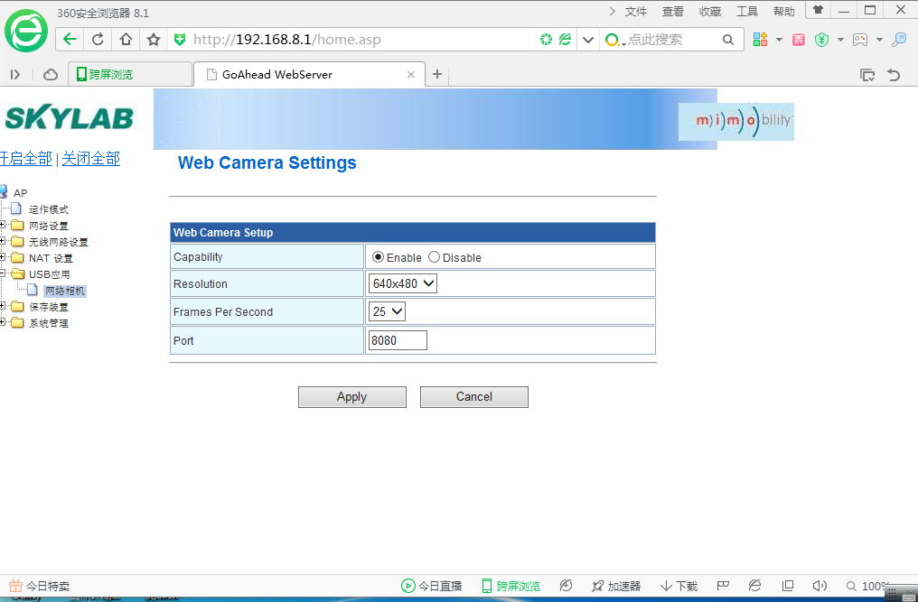The width and height of the screenshot is (918, 602).
Task: Select the Disable capability radio button
Action: click(x=435, y=257)
